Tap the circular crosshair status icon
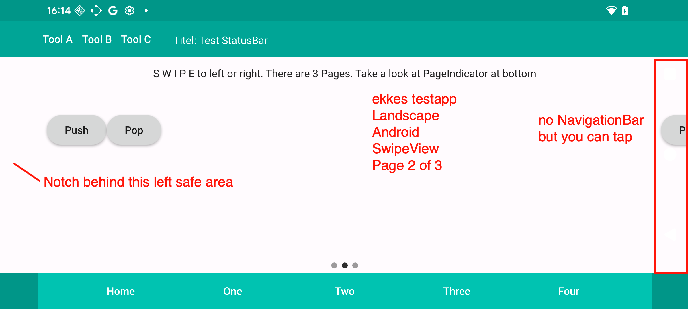Viewport: 688px width, 309px height. [96, 11]
